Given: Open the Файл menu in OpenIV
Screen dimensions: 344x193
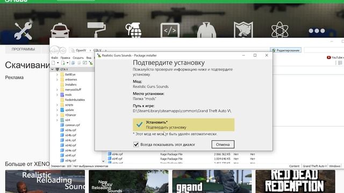Looking at the screenshot, I should pos(55,58).
